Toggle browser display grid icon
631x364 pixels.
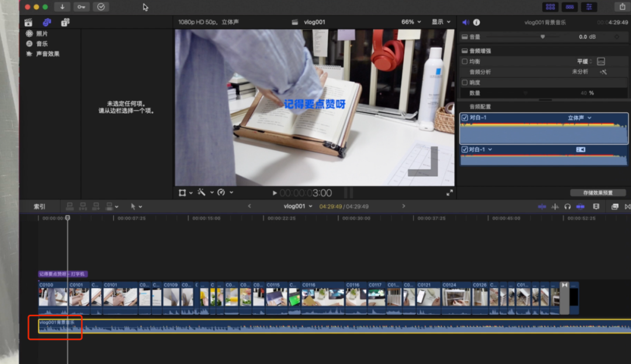click(x=550, y=7)
